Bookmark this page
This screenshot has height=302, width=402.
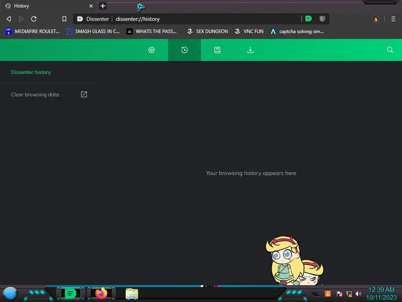coord(64,19)
